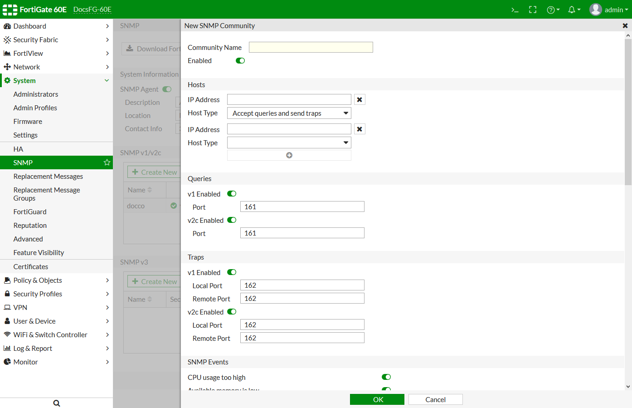
Task: Add another SNMP host with the plus icon
Action: coord(289,155)
